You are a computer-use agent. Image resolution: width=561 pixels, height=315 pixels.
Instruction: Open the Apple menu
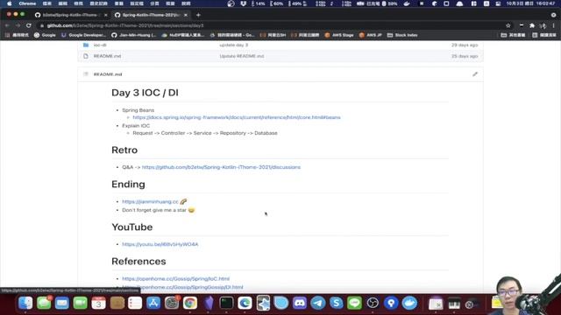tap(10, 3)
